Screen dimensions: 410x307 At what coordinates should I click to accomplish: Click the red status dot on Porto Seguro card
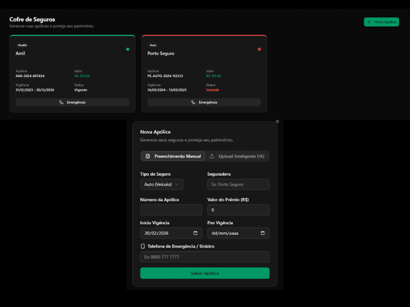(259, 49)
